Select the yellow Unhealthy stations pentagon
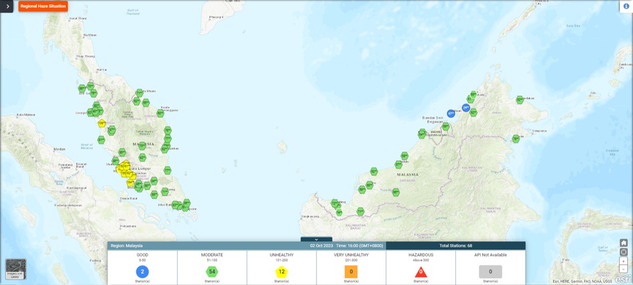Viewport: 633px width, 285px height. tap(281, 271)
